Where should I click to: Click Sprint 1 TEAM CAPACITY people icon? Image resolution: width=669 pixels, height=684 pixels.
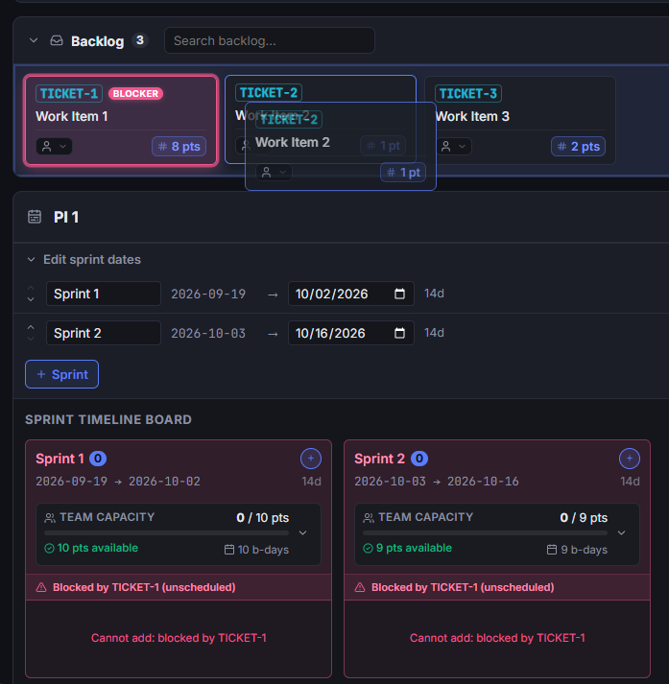[50, 518]
